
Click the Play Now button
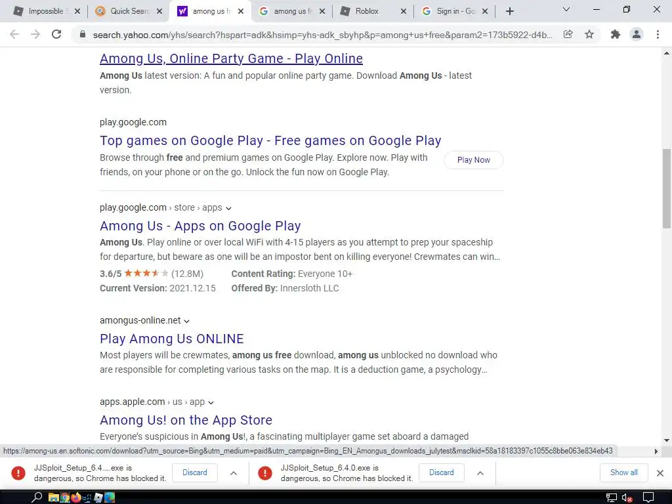click(474, 160)
